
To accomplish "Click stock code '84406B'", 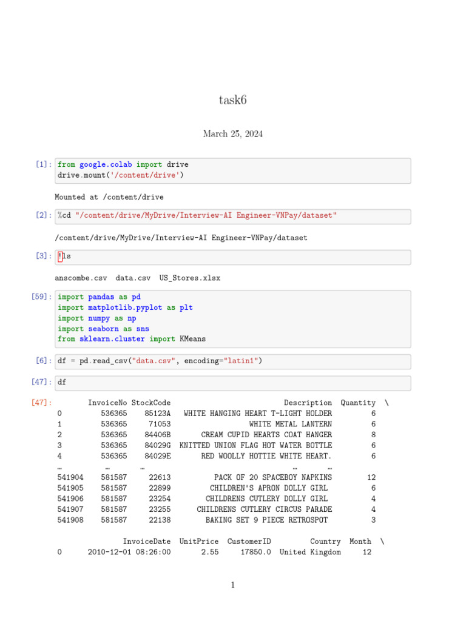I will pos(158,435).
